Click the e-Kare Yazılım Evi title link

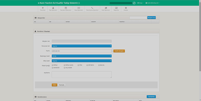[59, 3]
